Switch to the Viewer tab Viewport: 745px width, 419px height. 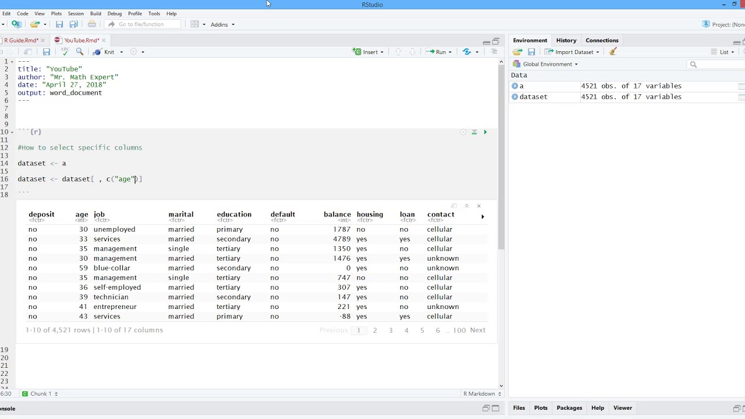pyautogui.click(x=622, y=408)
